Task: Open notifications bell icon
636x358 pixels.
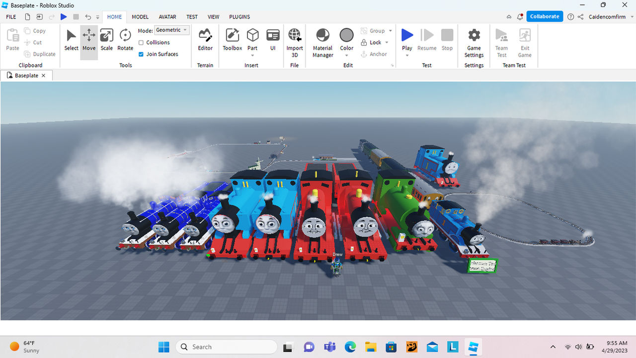Action: 520,17
